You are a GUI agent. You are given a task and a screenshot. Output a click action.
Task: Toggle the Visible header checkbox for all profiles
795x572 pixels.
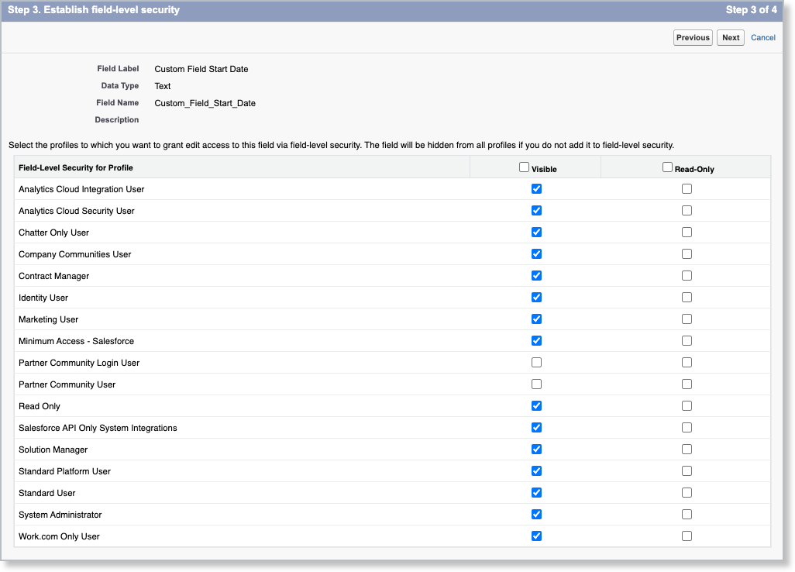tap(524, 166)
